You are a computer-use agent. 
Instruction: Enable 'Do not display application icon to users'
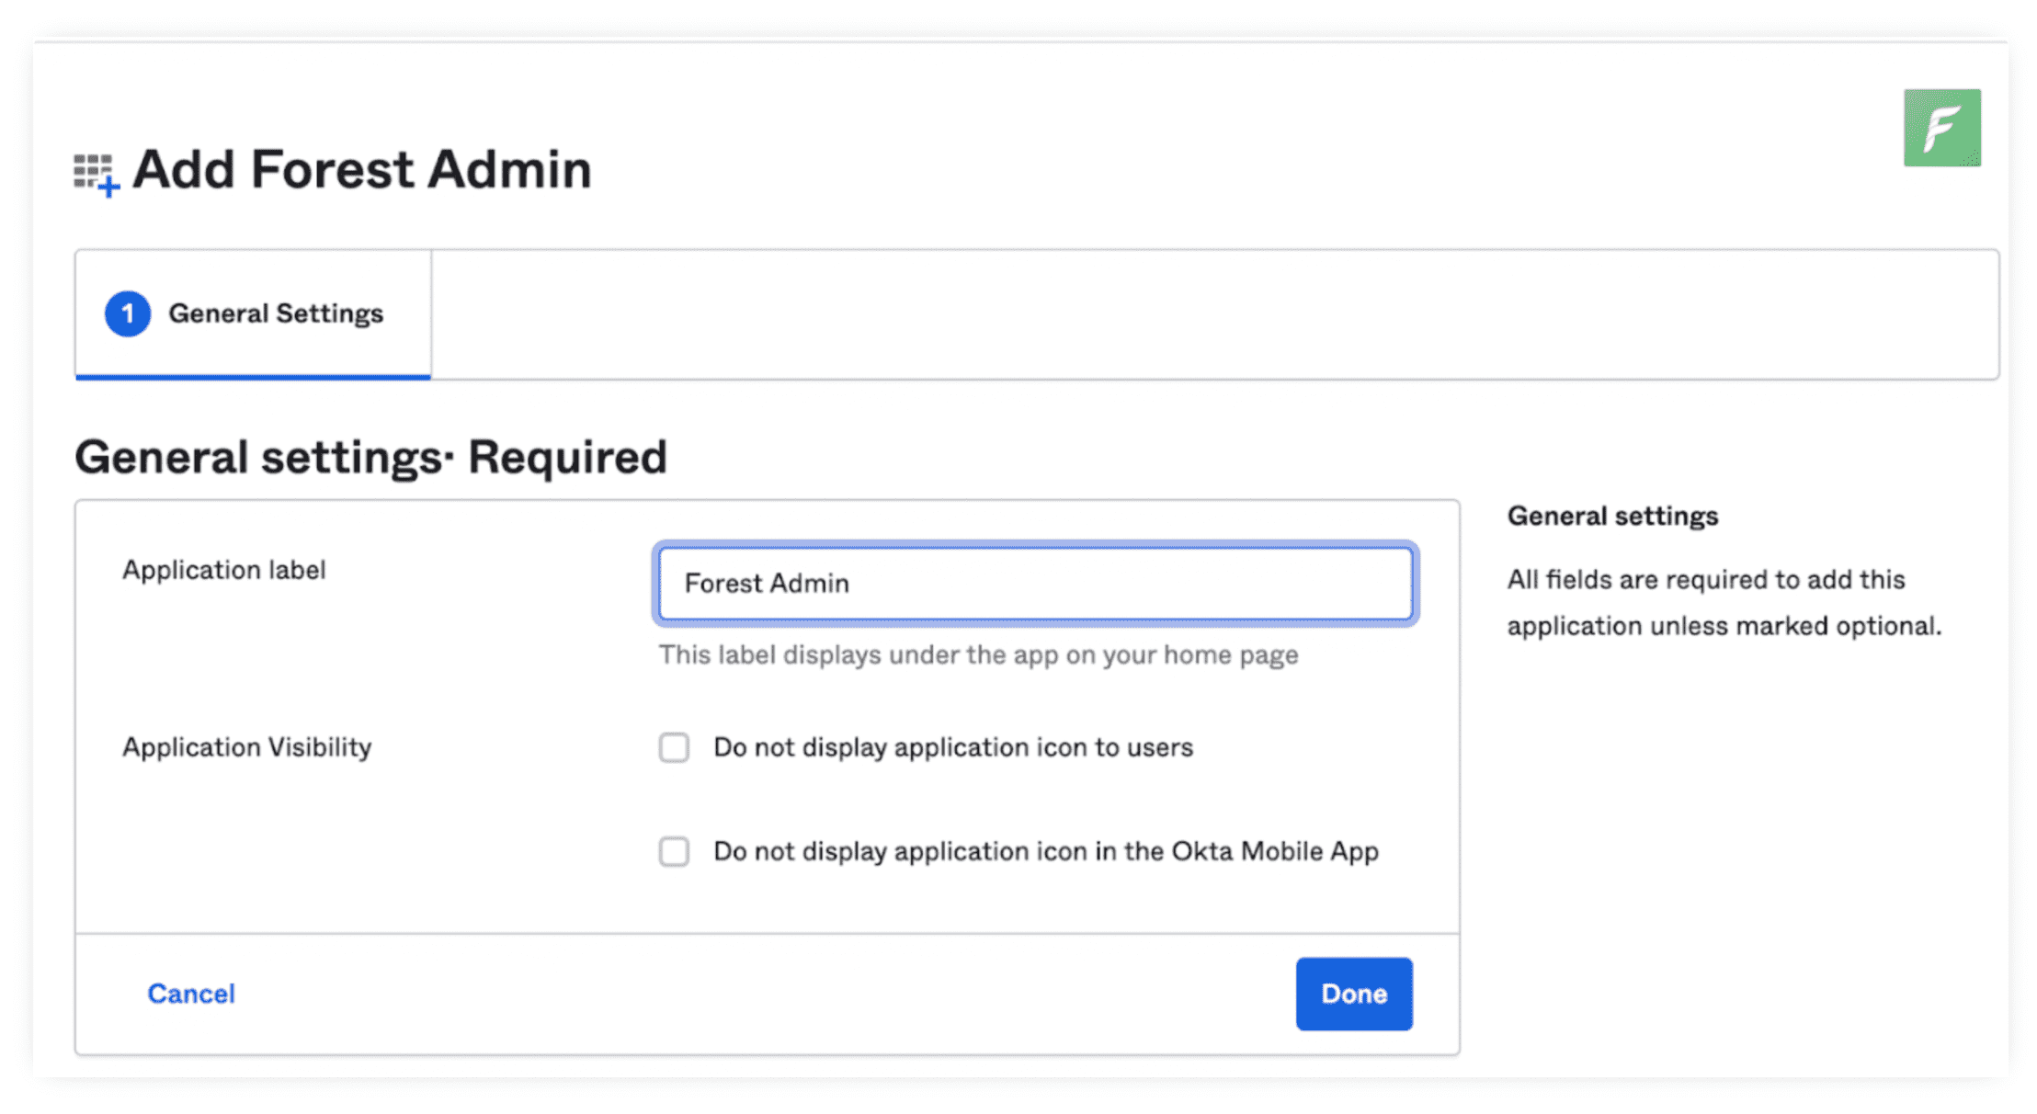(674, 747)
